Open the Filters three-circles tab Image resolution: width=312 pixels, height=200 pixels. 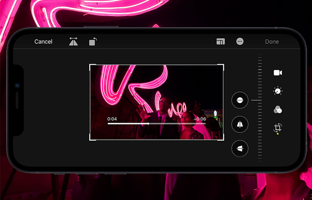click(x=278, y=110)
